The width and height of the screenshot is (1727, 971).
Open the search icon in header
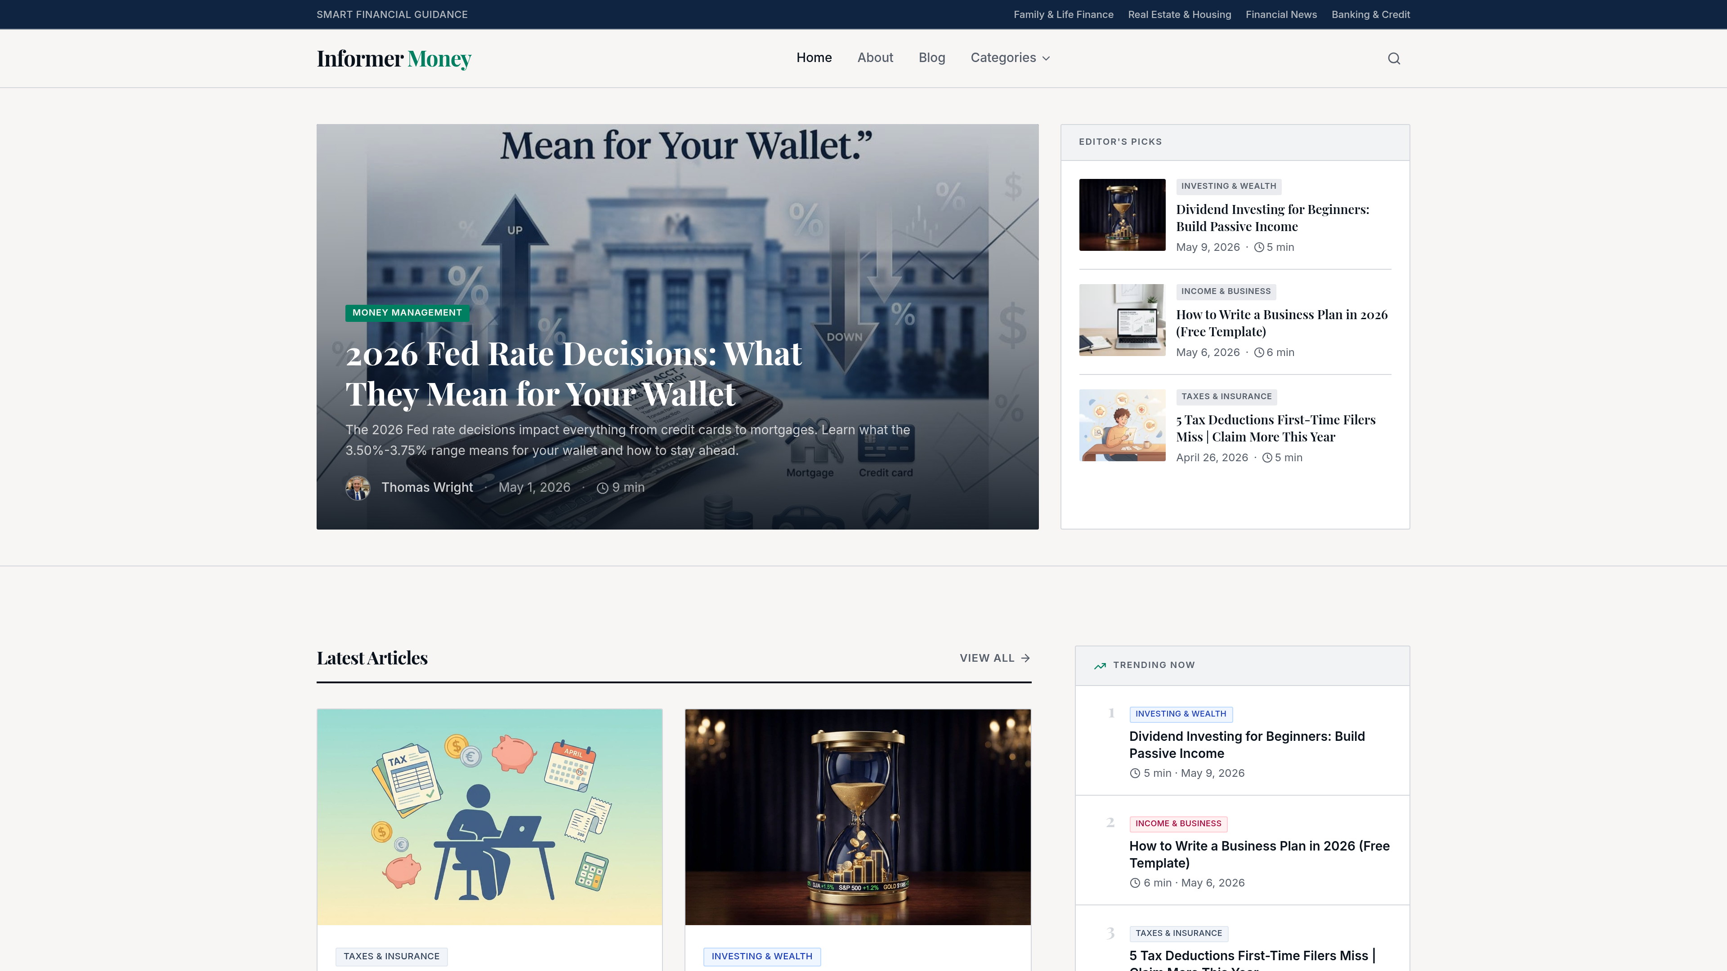click(x=1394, y=58)
